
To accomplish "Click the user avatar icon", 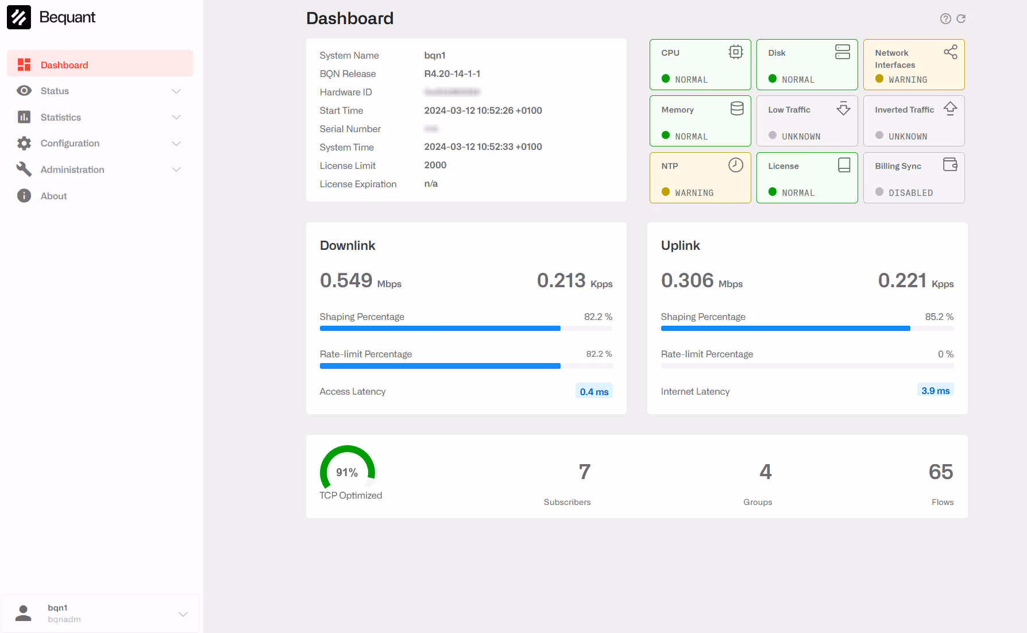I will coord(24,613).
